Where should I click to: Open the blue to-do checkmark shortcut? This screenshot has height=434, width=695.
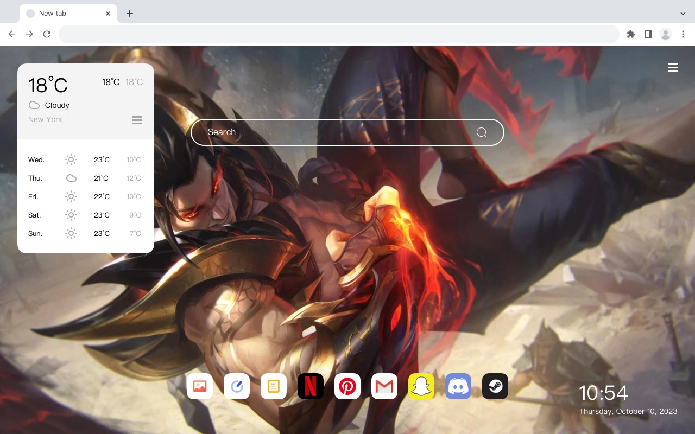coord(237,386)
